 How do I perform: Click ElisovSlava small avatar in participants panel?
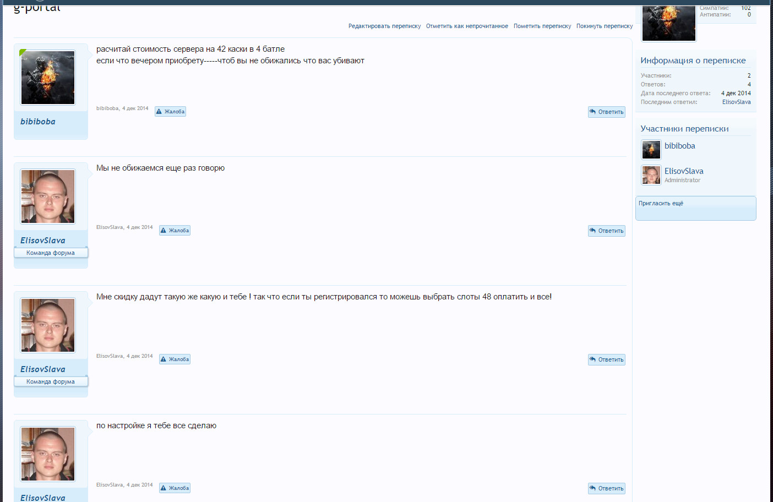pos(651,175)
